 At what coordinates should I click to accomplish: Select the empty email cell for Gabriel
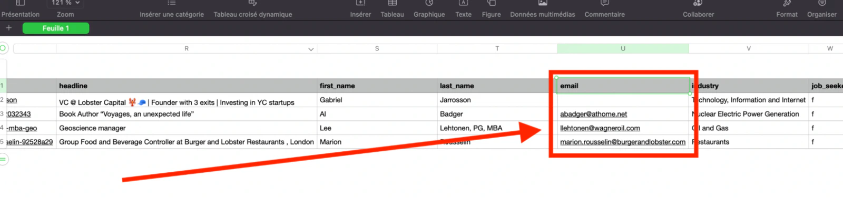click(x=623, y=100)
